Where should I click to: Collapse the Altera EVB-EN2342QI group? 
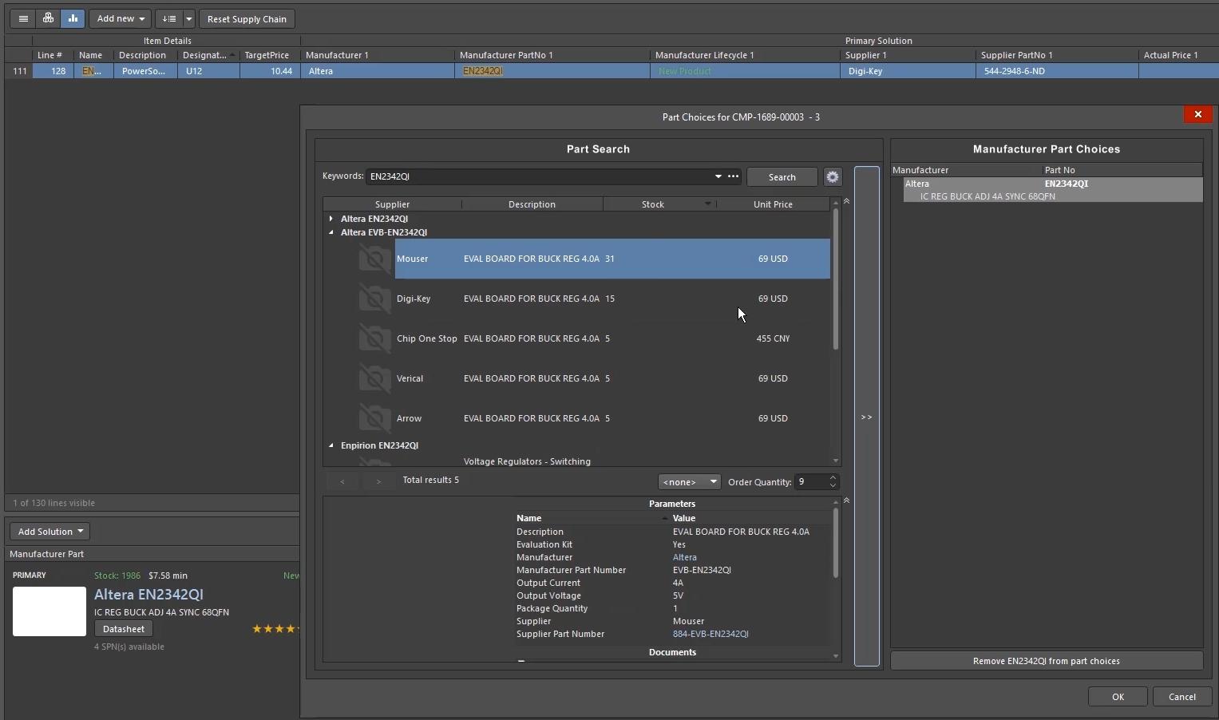(331, 232)
